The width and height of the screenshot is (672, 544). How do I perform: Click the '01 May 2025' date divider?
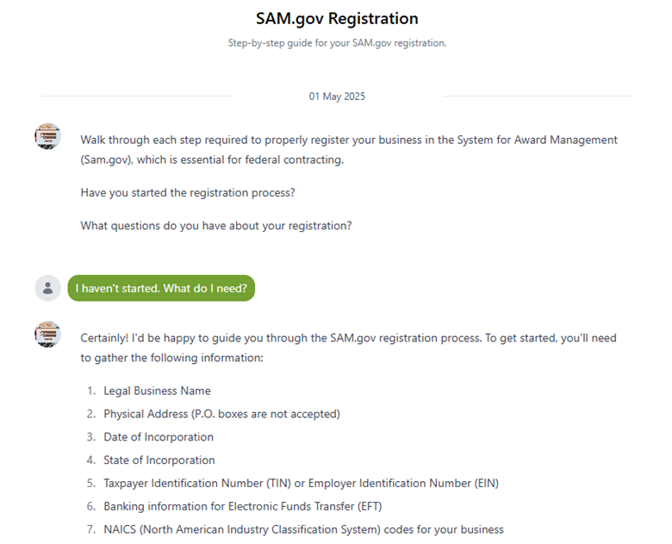coord(337,97)
